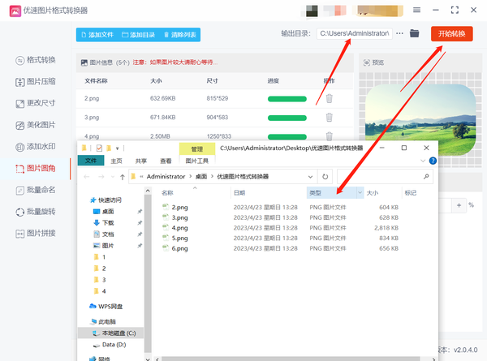Click the three-dots browse output directory button
The width and height of the screenshot is (487, 361).
tap(399, 33)
